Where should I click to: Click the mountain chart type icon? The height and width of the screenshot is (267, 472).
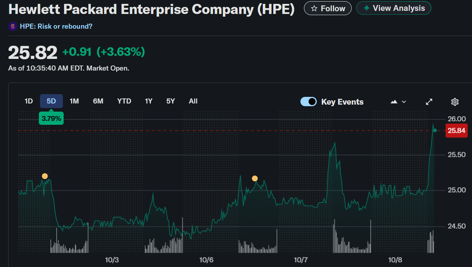(394, 102)
